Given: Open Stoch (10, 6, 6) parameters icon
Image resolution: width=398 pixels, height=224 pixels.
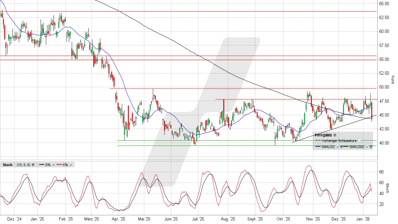Looking at the screenshot, I should [x=33, y=165].
